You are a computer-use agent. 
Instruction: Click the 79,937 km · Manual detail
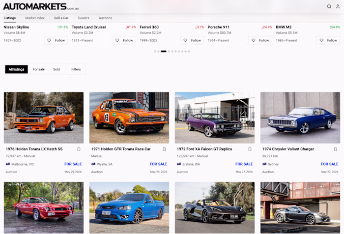pos(21,156)
